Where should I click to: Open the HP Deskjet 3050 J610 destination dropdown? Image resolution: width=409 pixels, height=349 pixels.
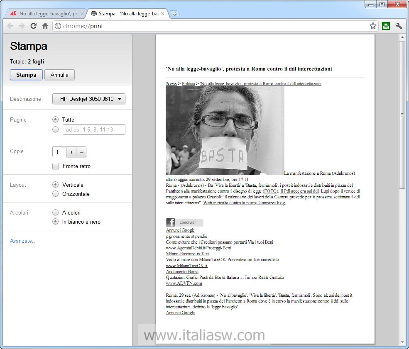(89, 99)
